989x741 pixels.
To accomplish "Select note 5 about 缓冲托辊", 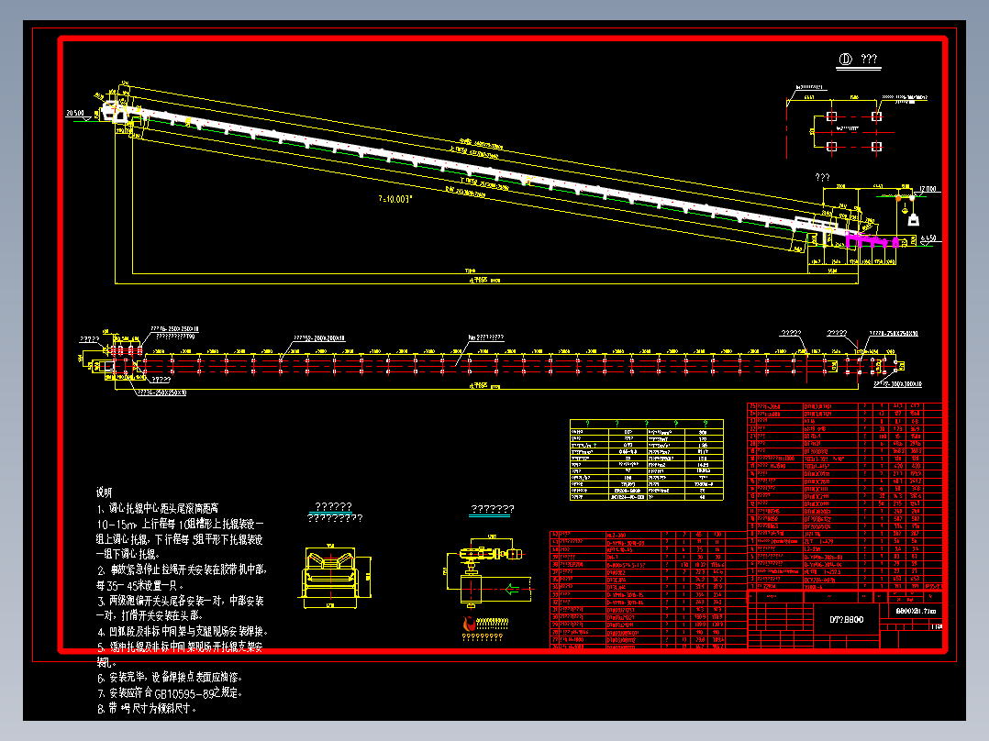I will [x=180, y=647].
